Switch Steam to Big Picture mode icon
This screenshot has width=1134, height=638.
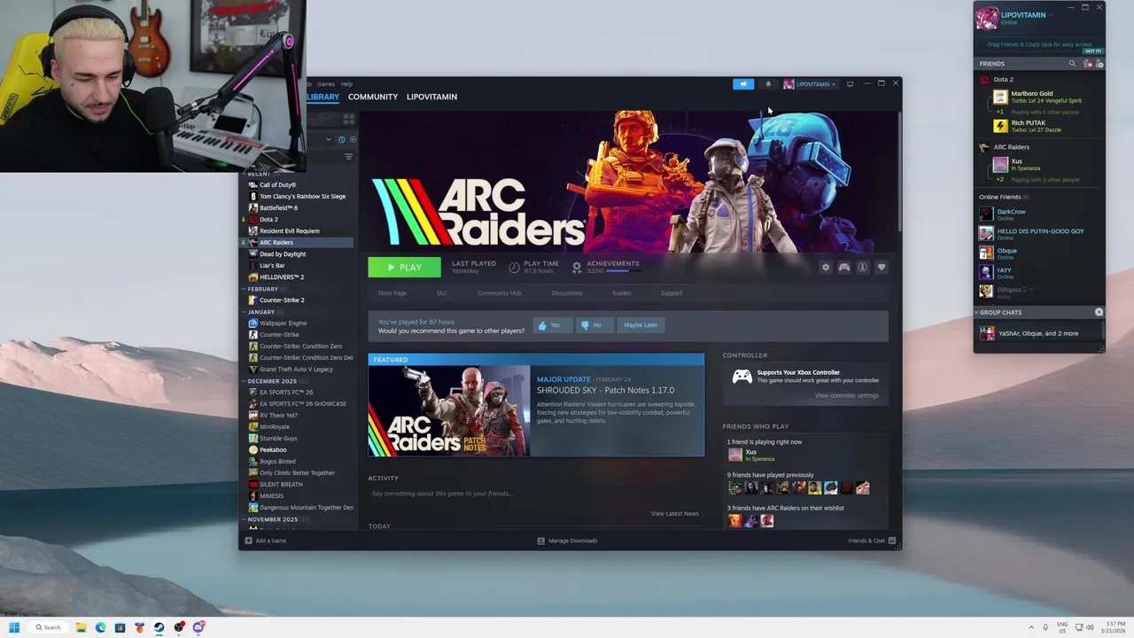coord(850,84)
